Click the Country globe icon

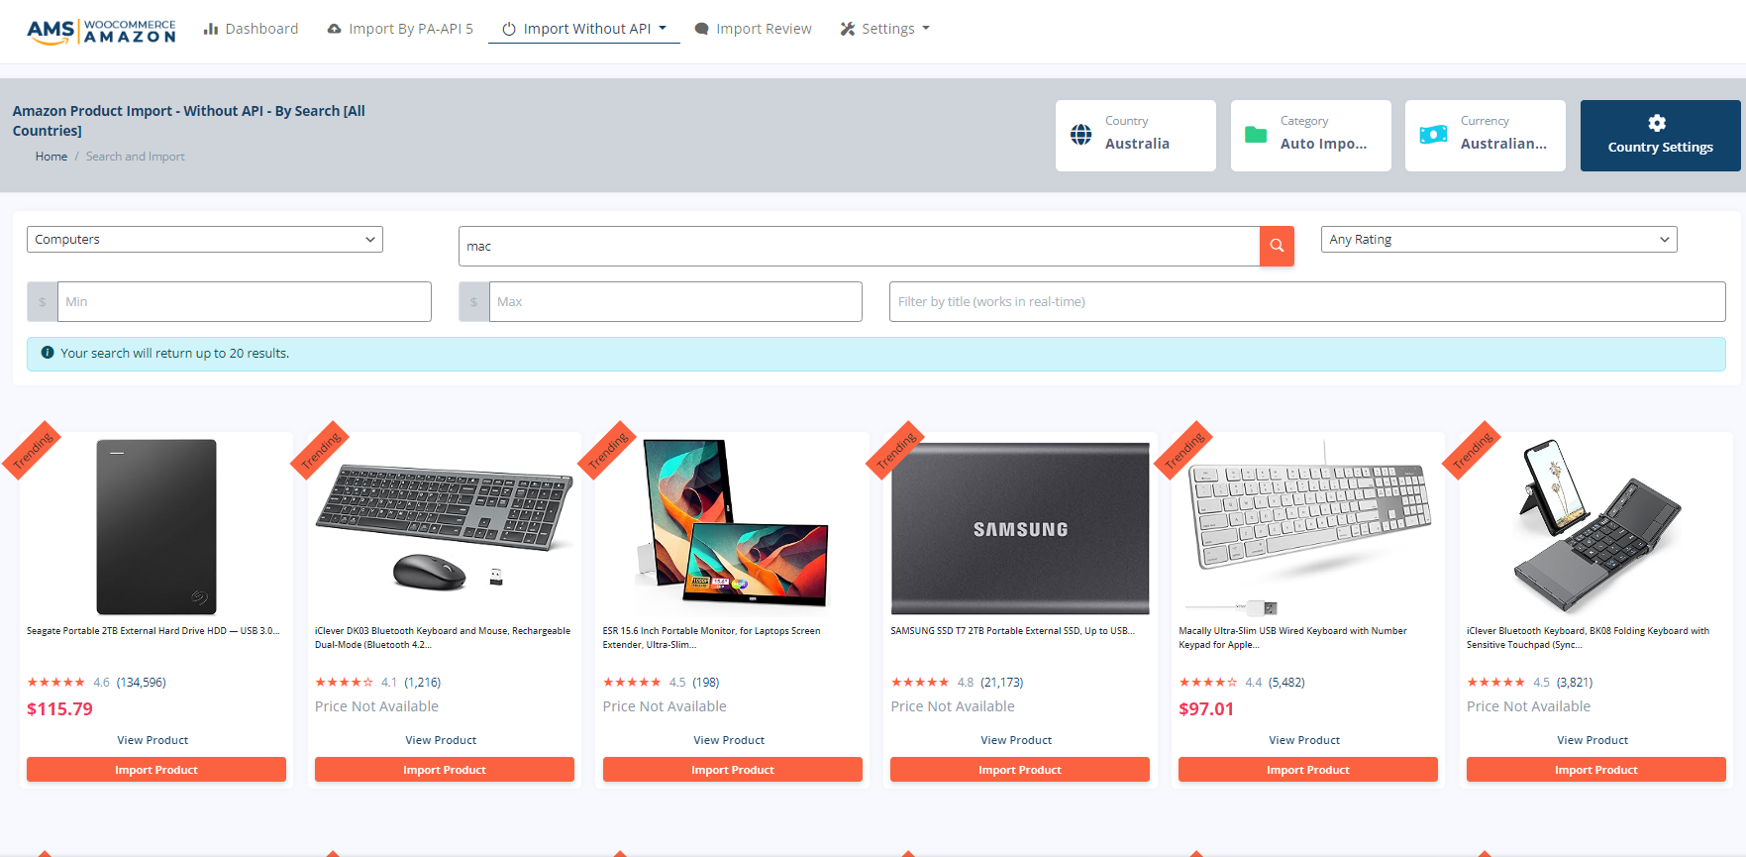1081,135
